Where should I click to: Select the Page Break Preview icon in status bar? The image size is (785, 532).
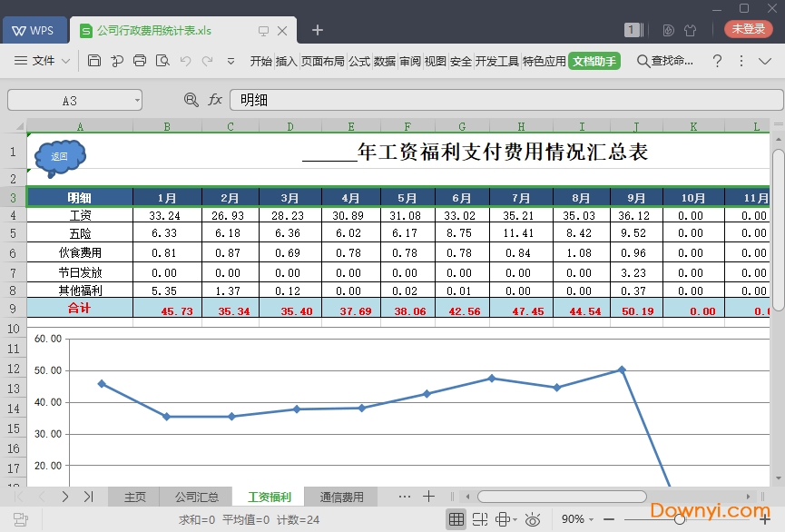pyautogui.click(x=478, y=518)
